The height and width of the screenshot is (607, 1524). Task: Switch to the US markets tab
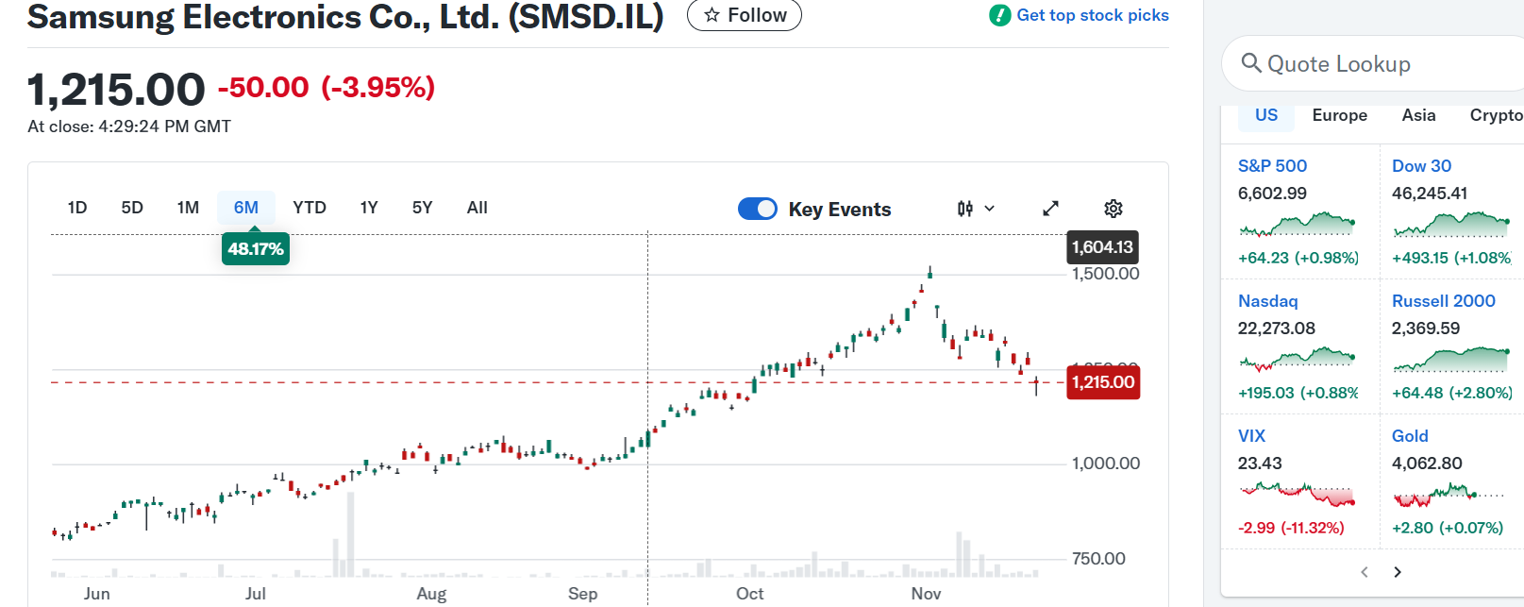pyautogui.click(x=1266, y=115)
